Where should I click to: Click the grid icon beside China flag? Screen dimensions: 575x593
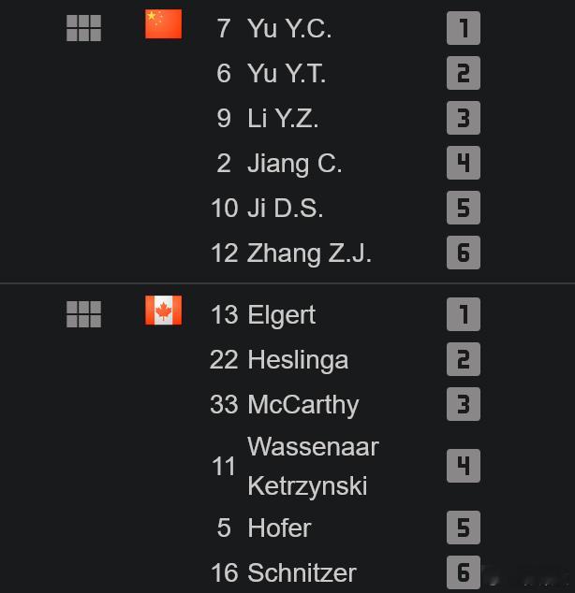[x=83, y=28]
